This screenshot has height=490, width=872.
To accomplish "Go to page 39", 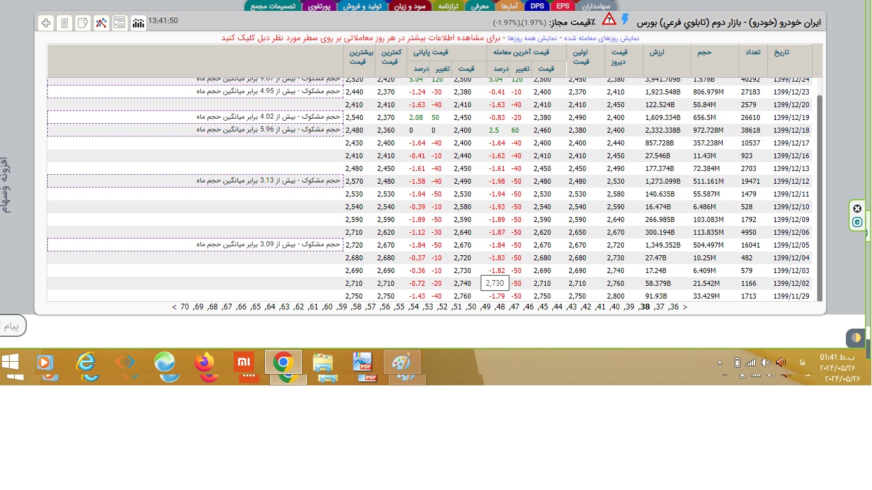I will 630,307.
